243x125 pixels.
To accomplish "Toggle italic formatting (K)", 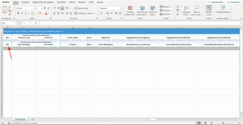I will 22,13.
